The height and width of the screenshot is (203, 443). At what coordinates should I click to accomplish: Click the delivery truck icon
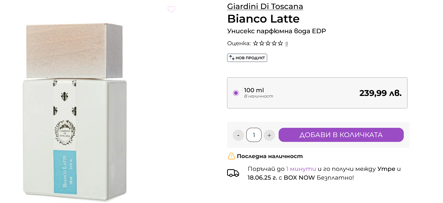(233, 173)
